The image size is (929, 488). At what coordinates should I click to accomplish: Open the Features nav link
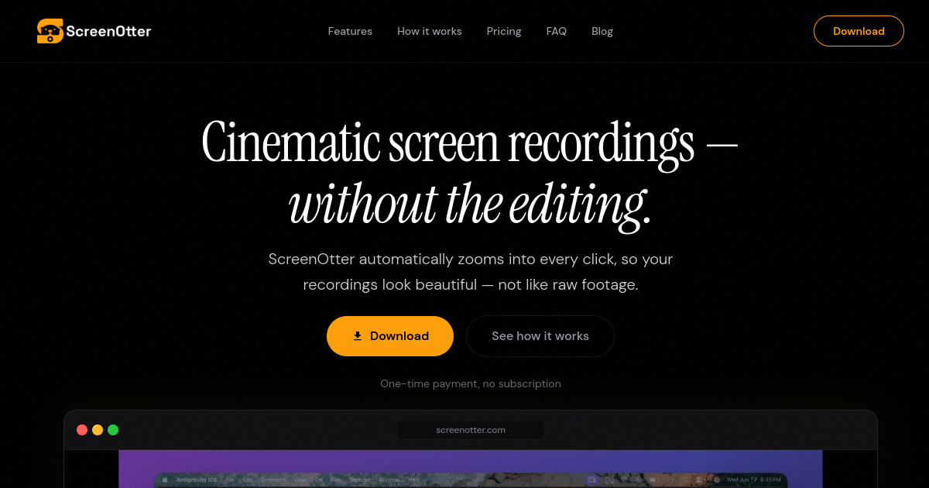[350, 31]
